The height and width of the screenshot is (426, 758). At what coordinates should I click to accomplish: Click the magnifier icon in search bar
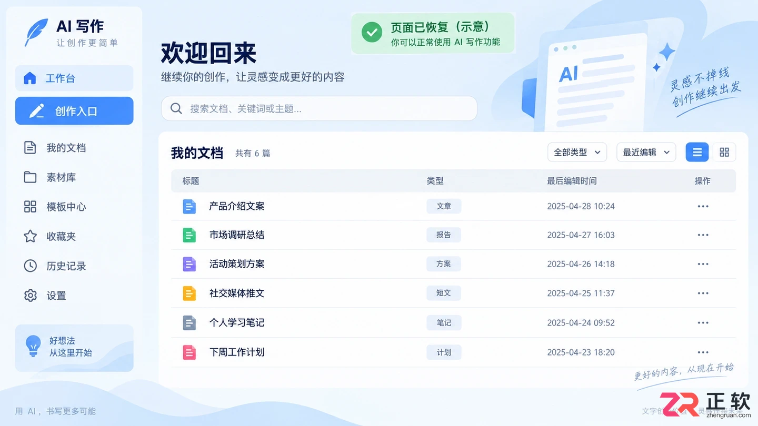[176, 109]
